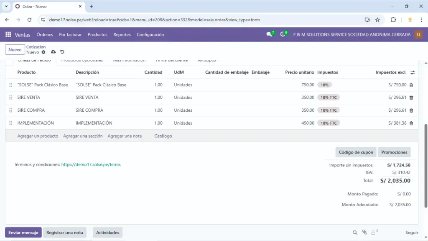Open the Órdenes menu
Image resolution: width=428 pixels, height=241 pixels.
point(45,35)
